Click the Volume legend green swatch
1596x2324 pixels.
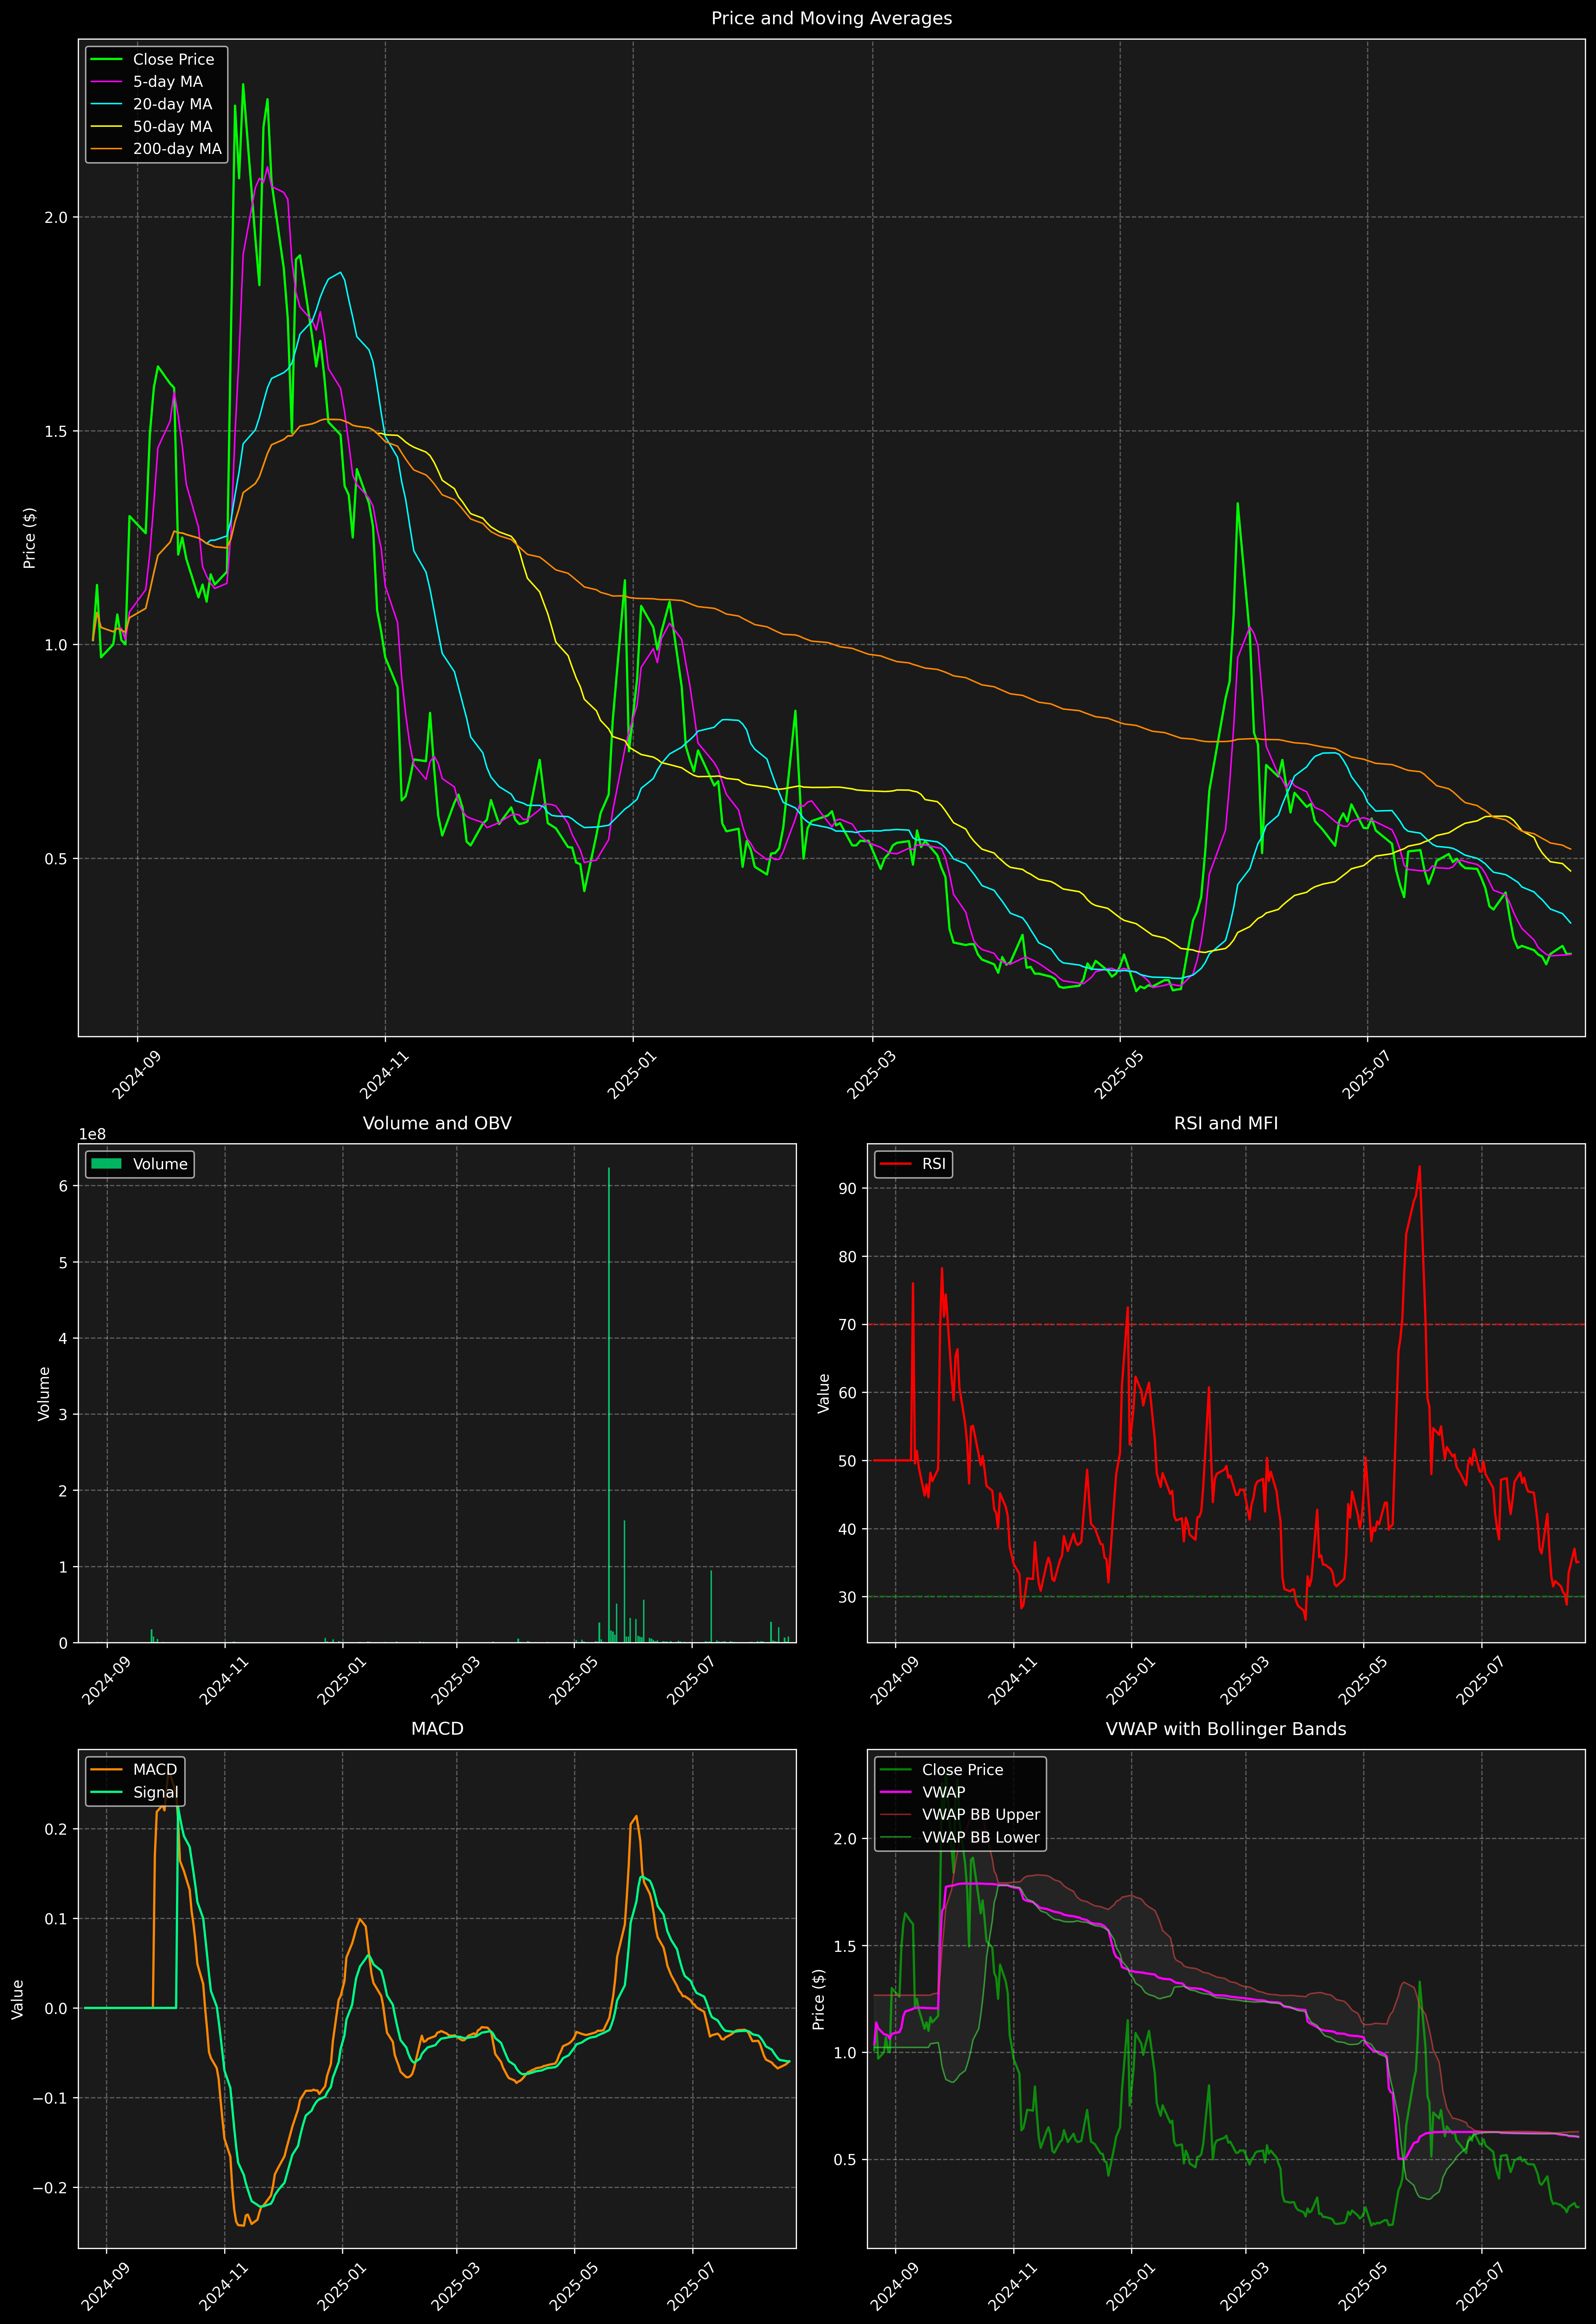click(x=106, y=1164)
